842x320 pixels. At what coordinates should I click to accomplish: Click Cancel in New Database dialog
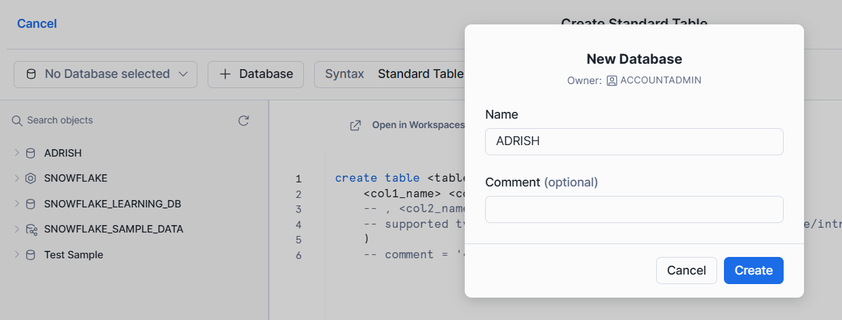coord(687,271)
